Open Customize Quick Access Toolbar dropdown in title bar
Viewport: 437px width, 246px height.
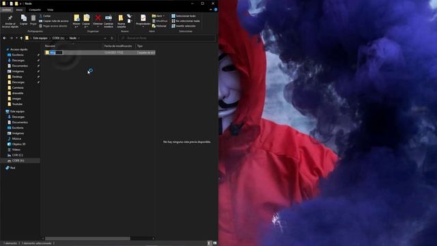tap(20, 3)
